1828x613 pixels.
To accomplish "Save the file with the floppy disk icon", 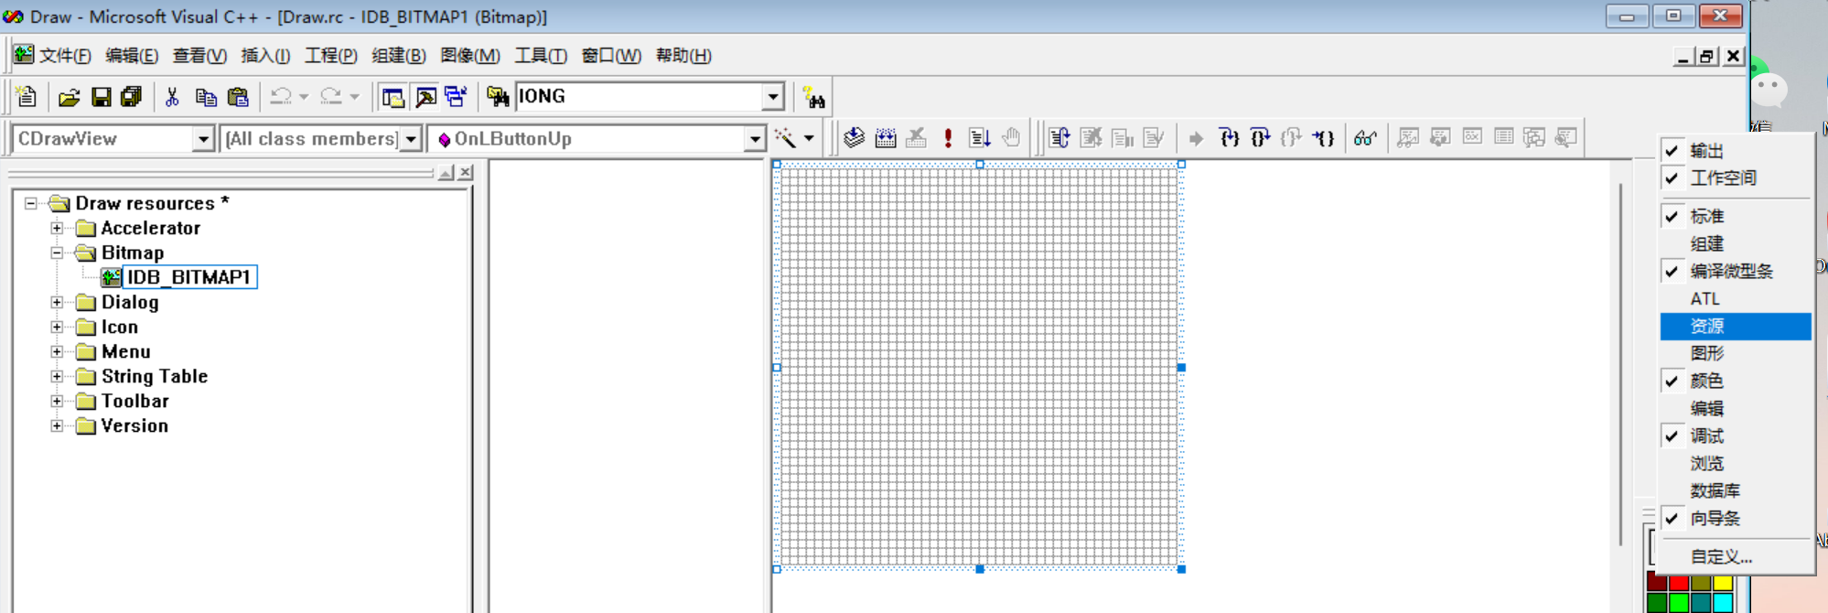I will pyautogui.click(x=102, y=96).
